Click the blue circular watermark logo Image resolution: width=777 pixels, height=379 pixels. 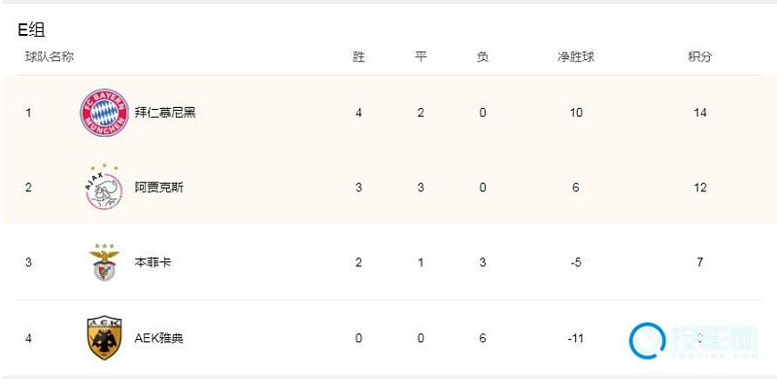(x=647, y=340)
